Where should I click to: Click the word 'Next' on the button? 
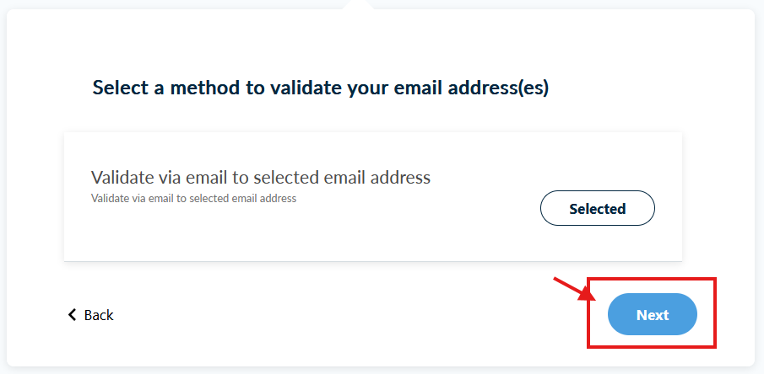[x=653, y=315]
